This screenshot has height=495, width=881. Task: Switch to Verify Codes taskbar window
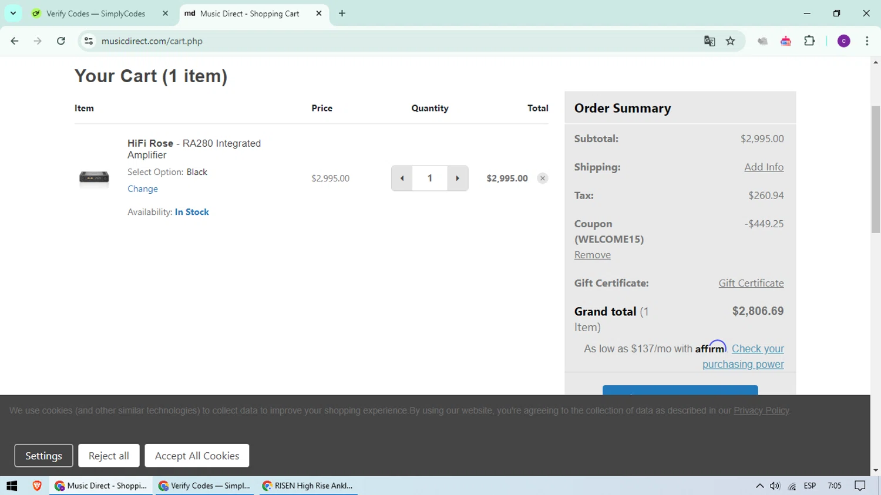pyautogui.click(x=204, y=486)
